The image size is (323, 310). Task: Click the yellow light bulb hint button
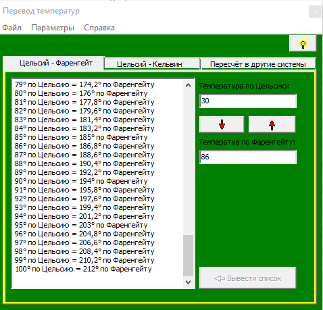[303, 43]
